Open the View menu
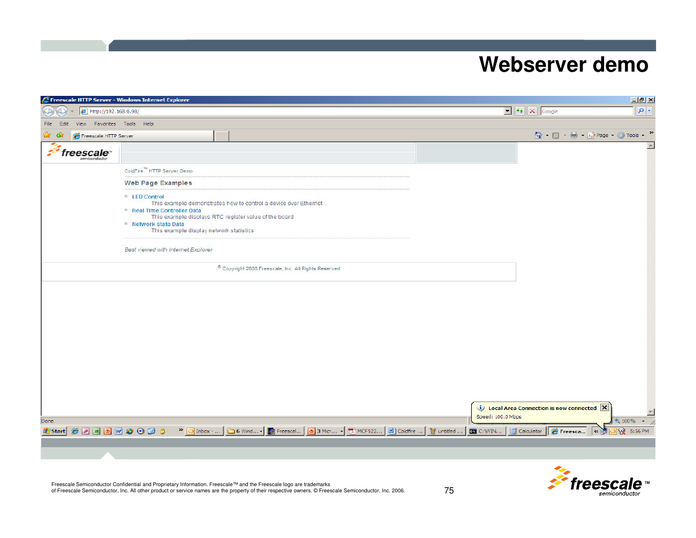The width and height of the screenshot is (696, 538). point(81,124)
